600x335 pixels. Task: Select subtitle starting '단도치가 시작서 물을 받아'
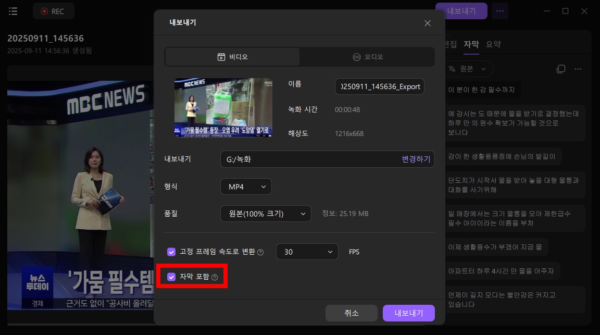tap(515, 185)
